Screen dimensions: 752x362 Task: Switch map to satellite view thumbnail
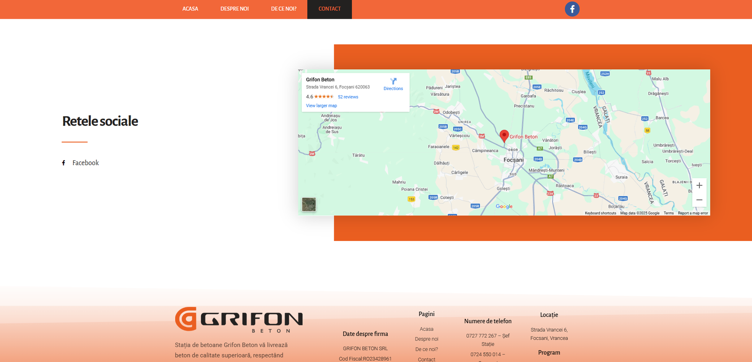tap(309, 204)
